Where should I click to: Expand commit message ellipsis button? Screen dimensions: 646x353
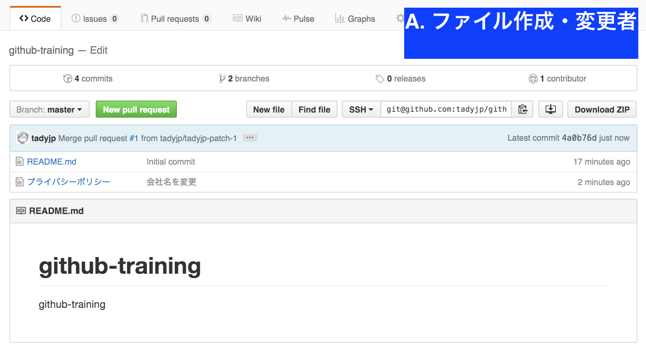pyautogui.click(x=250, y=138)
